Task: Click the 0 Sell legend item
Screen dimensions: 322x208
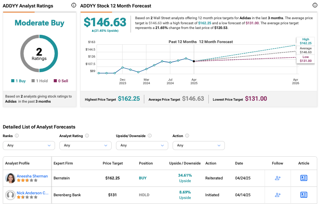Action: 61,81
